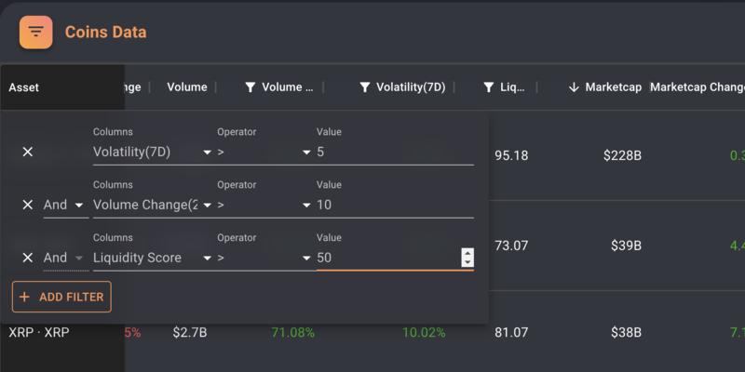The image size is (745, 372).
Task: Open the Operator dropdown in first filter row
Action: [x=264, y=152]
